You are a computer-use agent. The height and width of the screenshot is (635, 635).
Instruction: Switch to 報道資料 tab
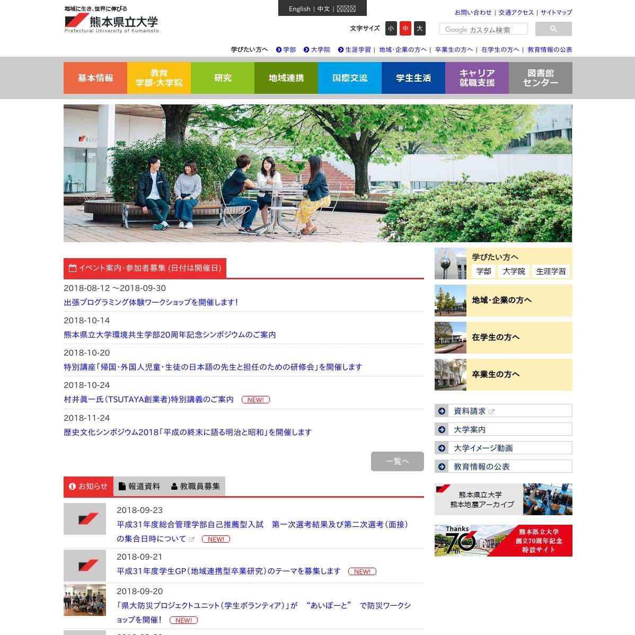pyautogui.click(x=139, y=487)
